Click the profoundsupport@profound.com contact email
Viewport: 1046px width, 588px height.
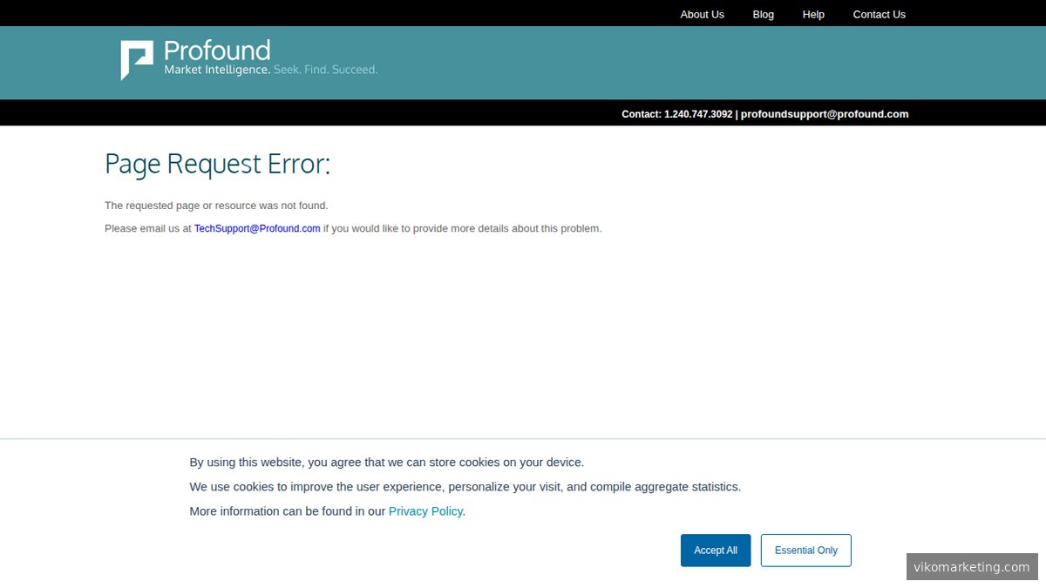click(x=824, y=113)
